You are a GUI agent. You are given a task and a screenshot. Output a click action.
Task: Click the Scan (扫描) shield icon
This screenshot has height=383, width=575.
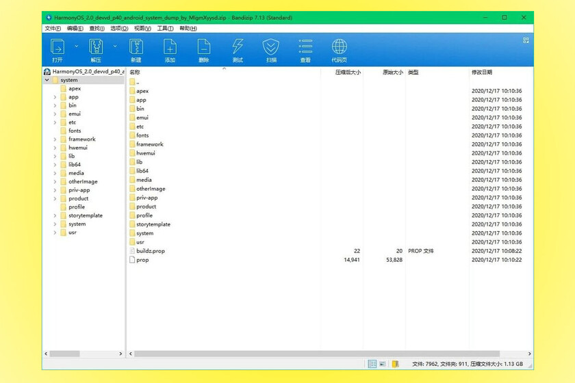pyautogui.click(x=271, y=47)
